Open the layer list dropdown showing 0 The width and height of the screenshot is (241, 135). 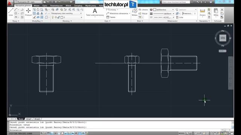(66, 17)
